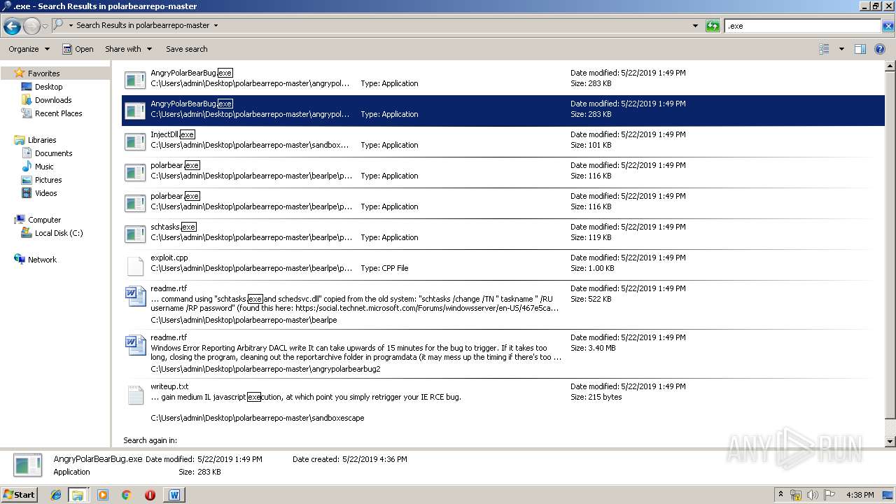The image size is (896, 504).
Task: Click the highlighted AngryPolarBearBug.exe icon
Action: coord(135,110)
